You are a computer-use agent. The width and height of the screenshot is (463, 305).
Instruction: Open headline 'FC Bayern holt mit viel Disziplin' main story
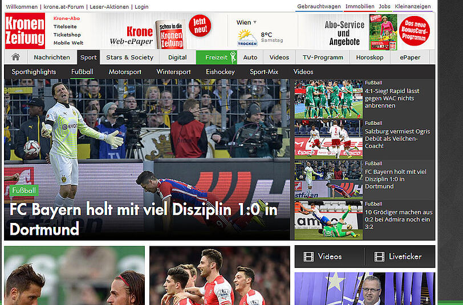click(x=144, y=219)
